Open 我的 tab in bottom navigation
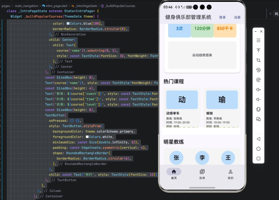 pos(230,174)
